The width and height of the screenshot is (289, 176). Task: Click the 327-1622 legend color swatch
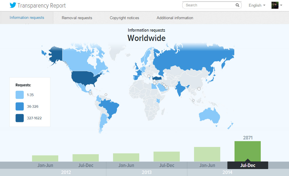(20, 118)
